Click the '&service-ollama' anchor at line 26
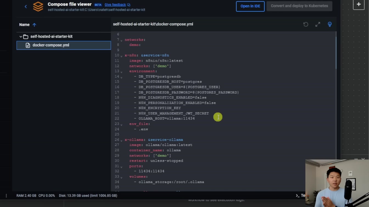Image resolution: width=369 pixels, height=207 pixels. click(x=165, y=140)
